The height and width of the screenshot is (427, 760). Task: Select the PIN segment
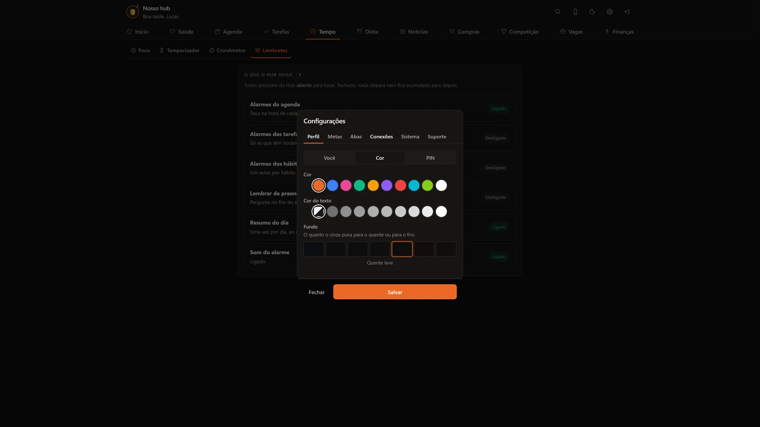[430, 158]
